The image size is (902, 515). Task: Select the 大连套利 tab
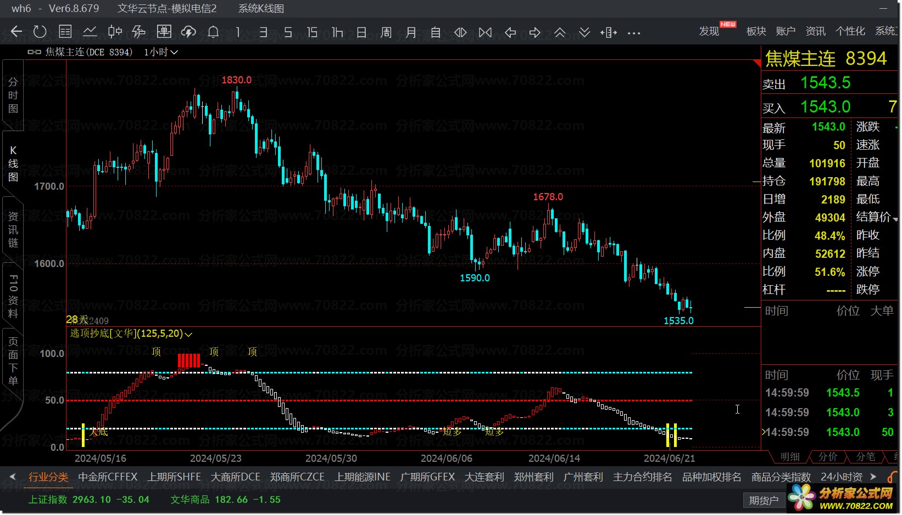(x=484, y=477)
